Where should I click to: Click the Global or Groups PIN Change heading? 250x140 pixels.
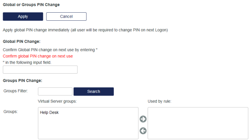[31, 5]
